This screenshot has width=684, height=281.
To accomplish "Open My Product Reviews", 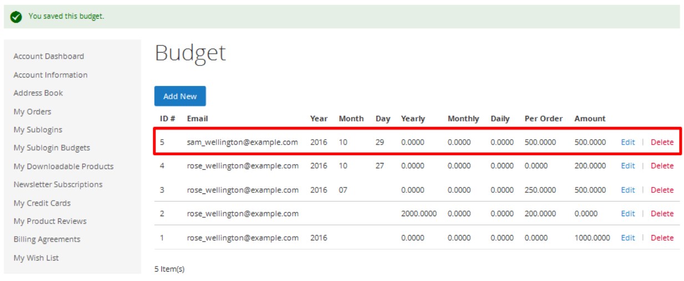I will 50,221.
